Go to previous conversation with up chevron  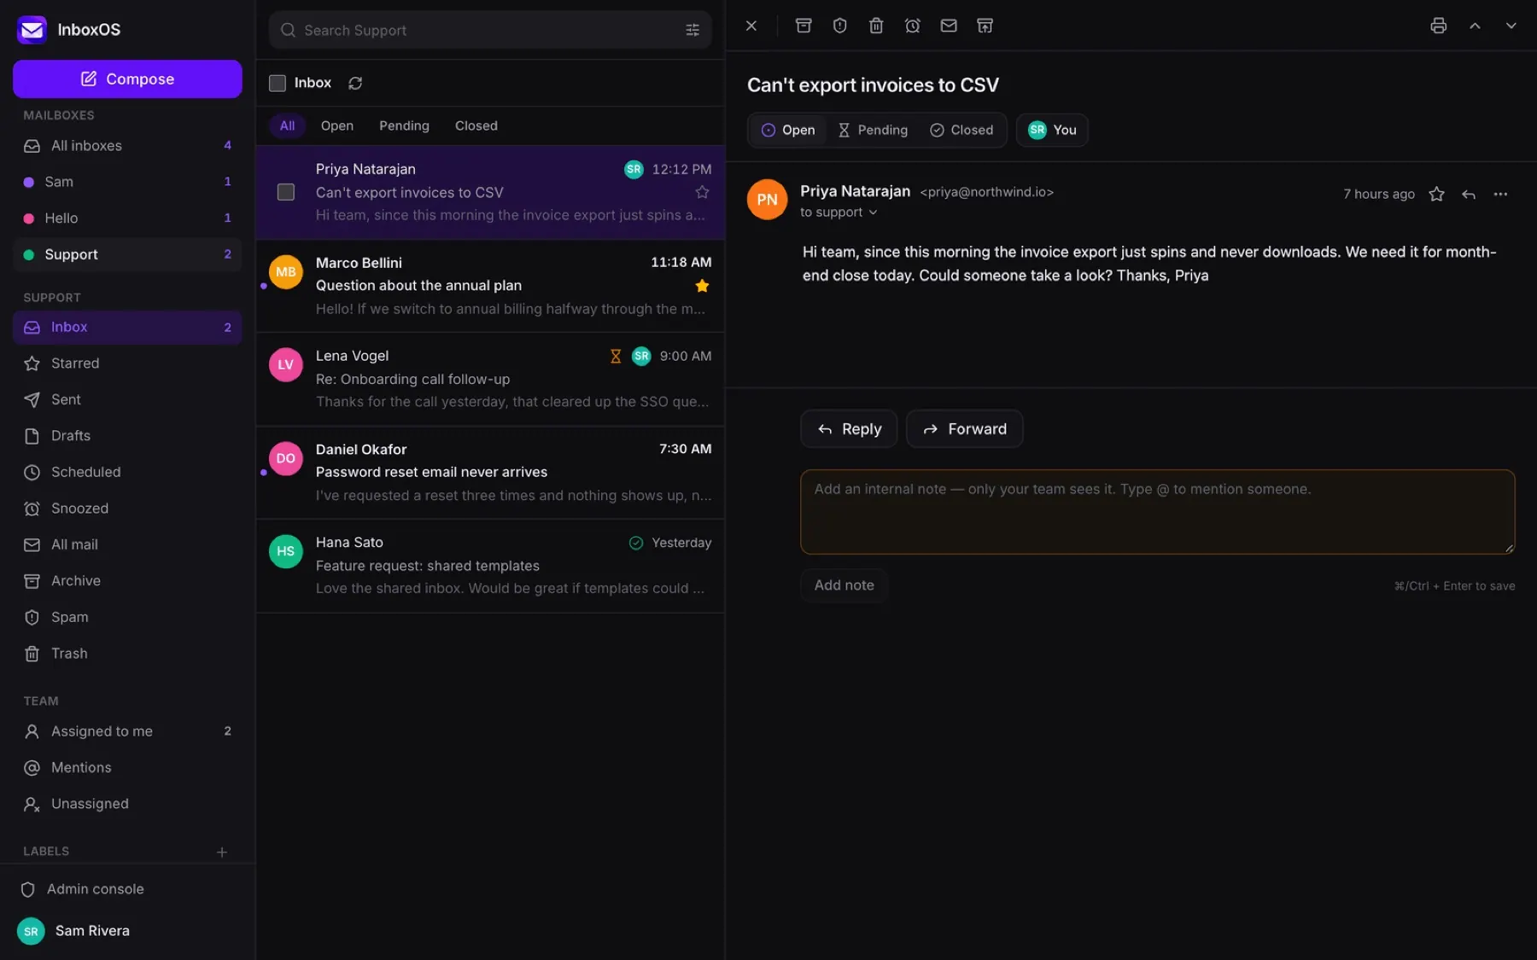[1475, 26]
